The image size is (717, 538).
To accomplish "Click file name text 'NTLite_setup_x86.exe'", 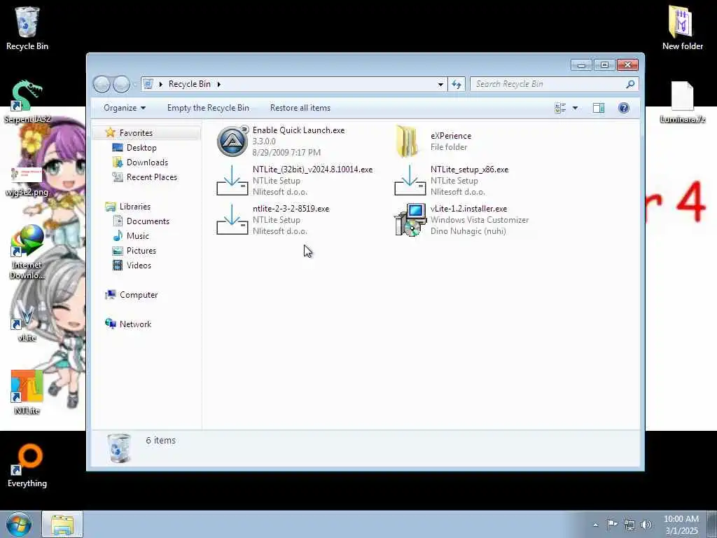I will tap(470, 170).
